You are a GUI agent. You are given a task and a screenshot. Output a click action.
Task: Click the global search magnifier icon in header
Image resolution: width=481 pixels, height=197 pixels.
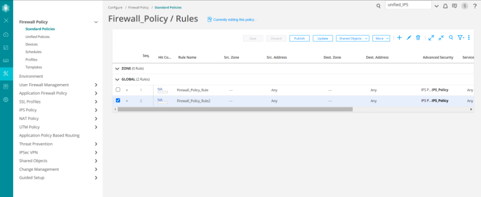(379, 6)
